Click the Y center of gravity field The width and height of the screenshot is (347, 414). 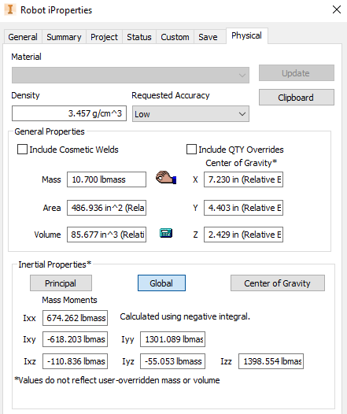(243, 208)
